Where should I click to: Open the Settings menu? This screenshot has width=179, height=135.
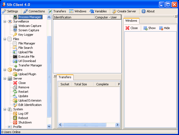tap(10, 11)
